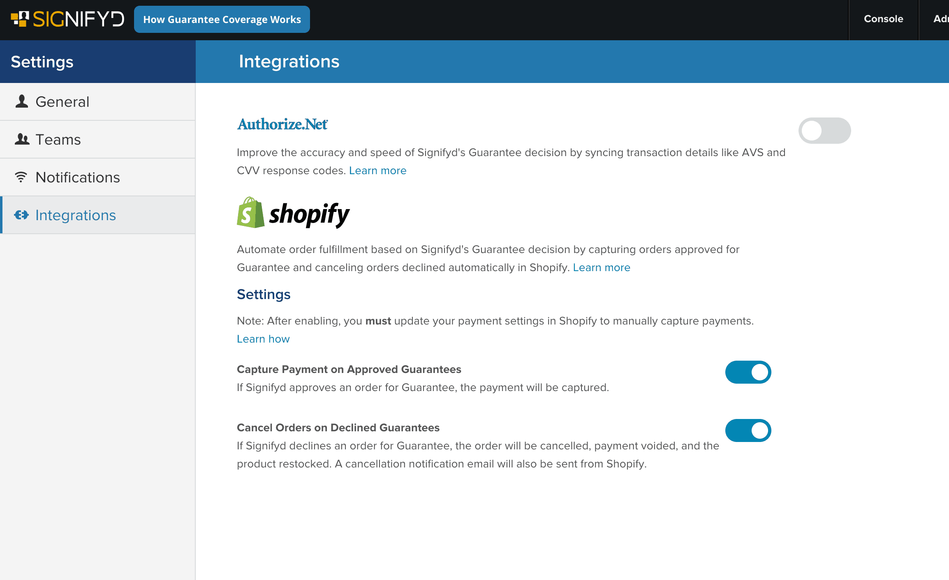
Task: Follow Authorize.Net Learn more link
Action: click(x=377, y=170)
